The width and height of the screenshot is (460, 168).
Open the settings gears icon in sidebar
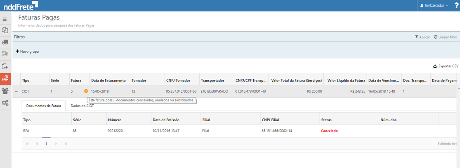5,103
